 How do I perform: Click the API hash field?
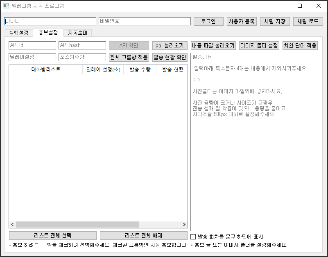click(x=82, y=45)
